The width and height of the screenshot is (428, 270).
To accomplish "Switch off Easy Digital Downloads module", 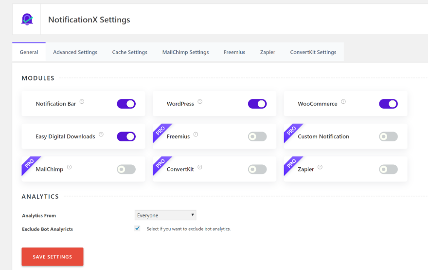I will [x=126, y=136].
